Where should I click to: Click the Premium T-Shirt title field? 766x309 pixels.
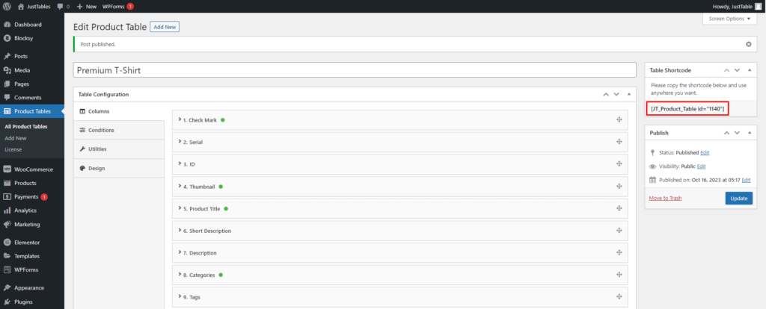tap(355, 70)
